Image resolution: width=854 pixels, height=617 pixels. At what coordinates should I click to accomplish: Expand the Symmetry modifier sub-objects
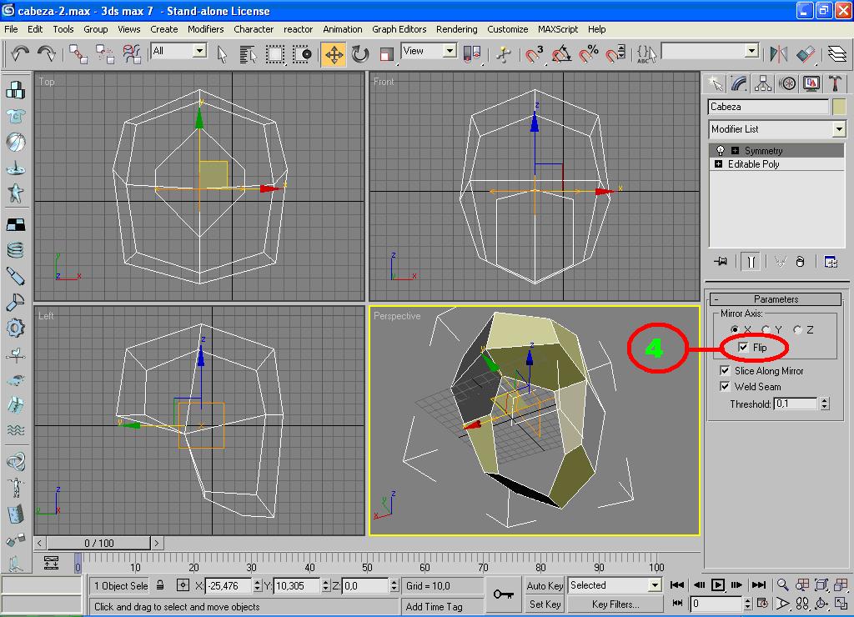735,150
